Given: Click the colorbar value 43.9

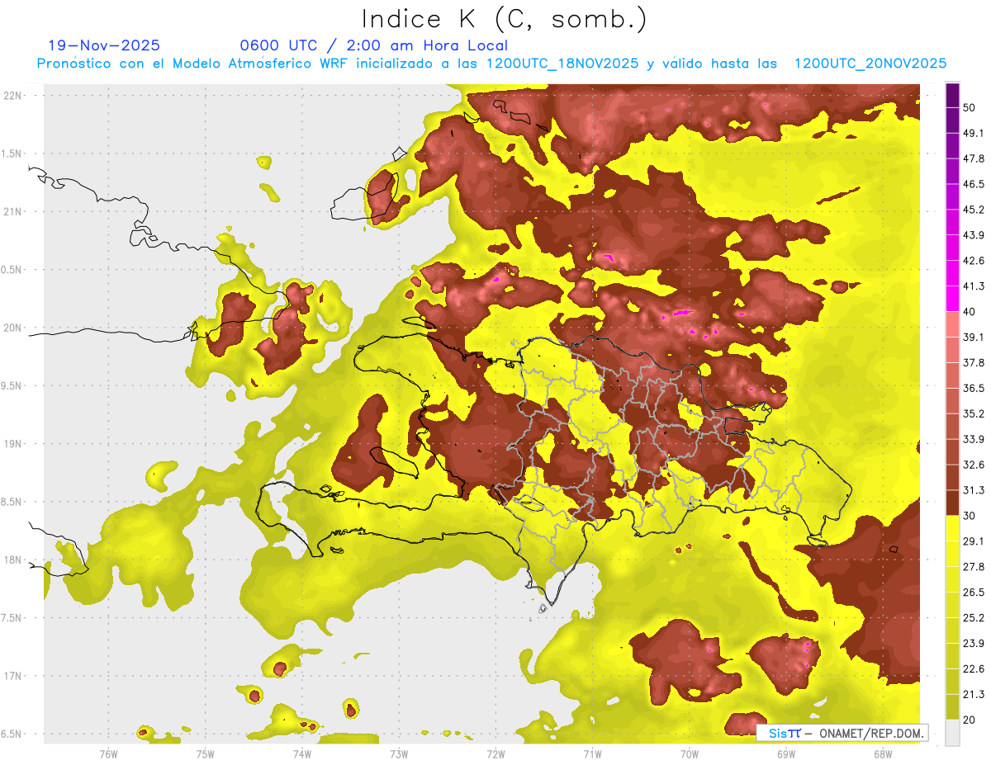Looking at the screenshot, I should pyautogui.click(x=974, y=235).
